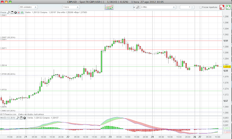Click the 1,5663 (61,80%) Fibonacci label
Image resolution: width=232 pixels, height=139 pixels.
[x=8, y=111]
